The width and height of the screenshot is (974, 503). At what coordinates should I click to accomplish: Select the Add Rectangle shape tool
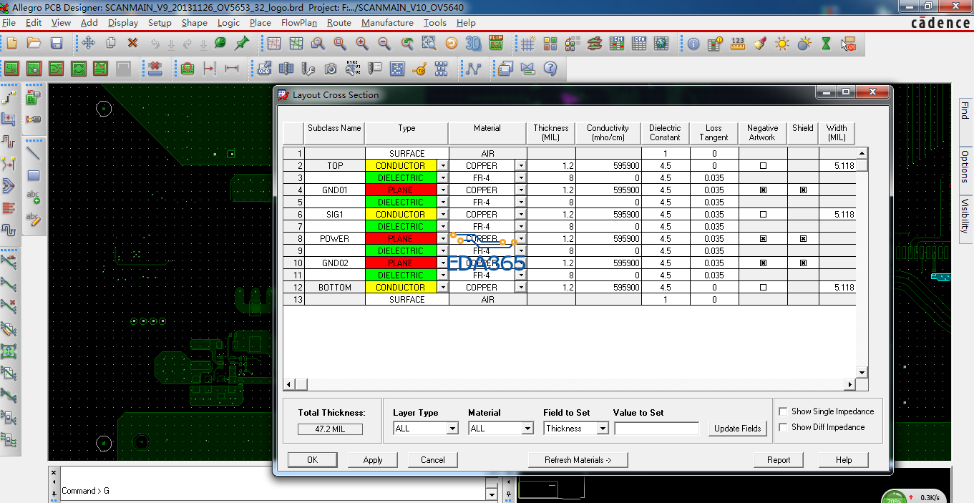(34, 175)
